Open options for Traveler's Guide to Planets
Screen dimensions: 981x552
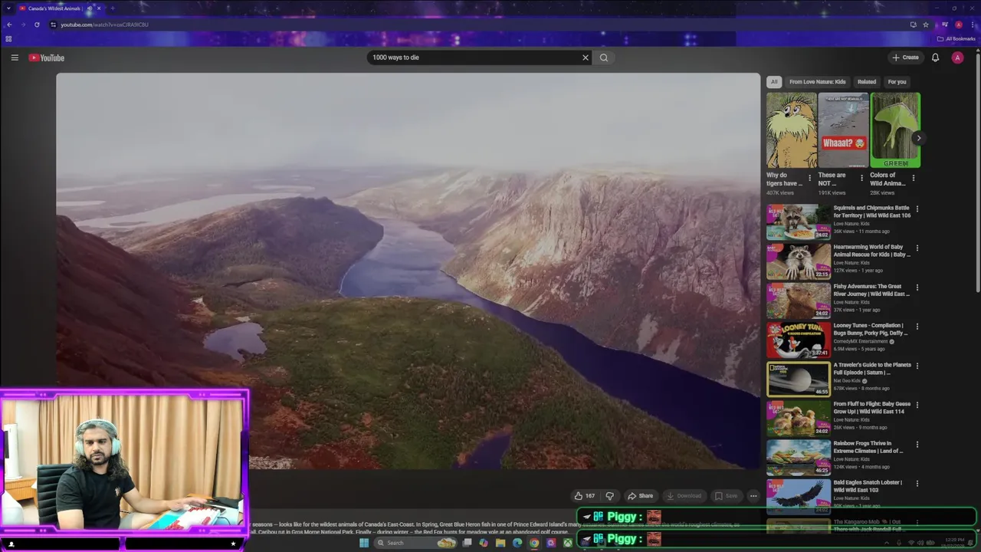(917, 366)
